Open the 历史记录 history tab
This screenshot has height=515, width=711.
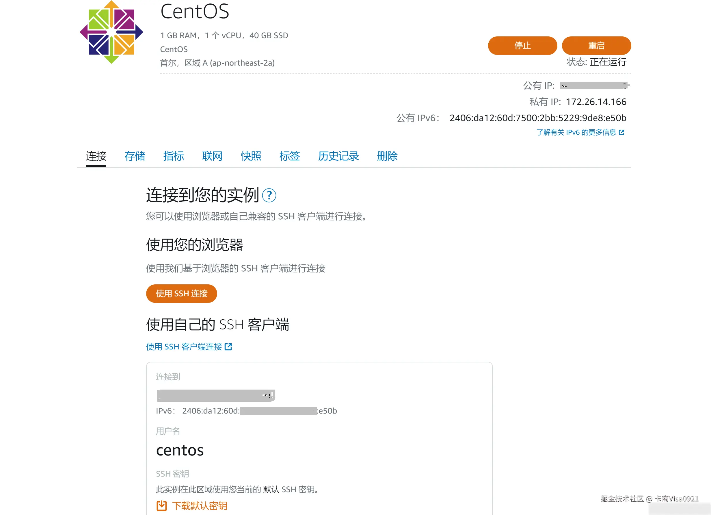(x=338, y=156)
